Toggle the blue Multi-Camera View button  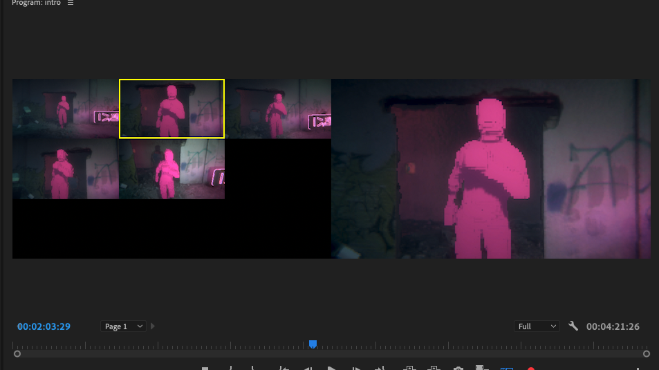coord(507,368)
